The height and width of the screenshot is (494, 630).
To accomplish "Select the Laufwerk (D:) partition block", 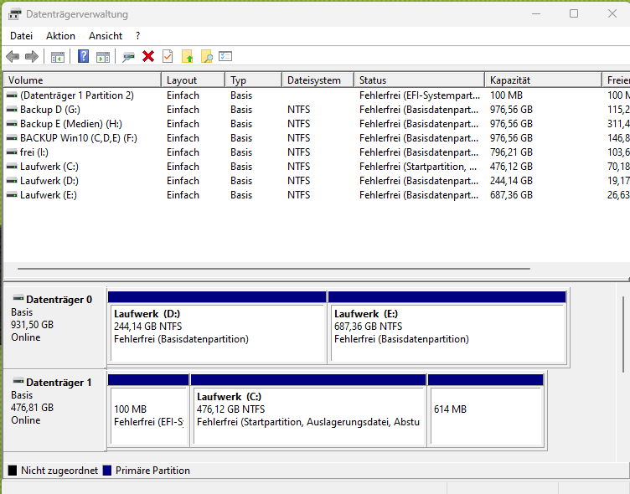I will pos(217,332).
